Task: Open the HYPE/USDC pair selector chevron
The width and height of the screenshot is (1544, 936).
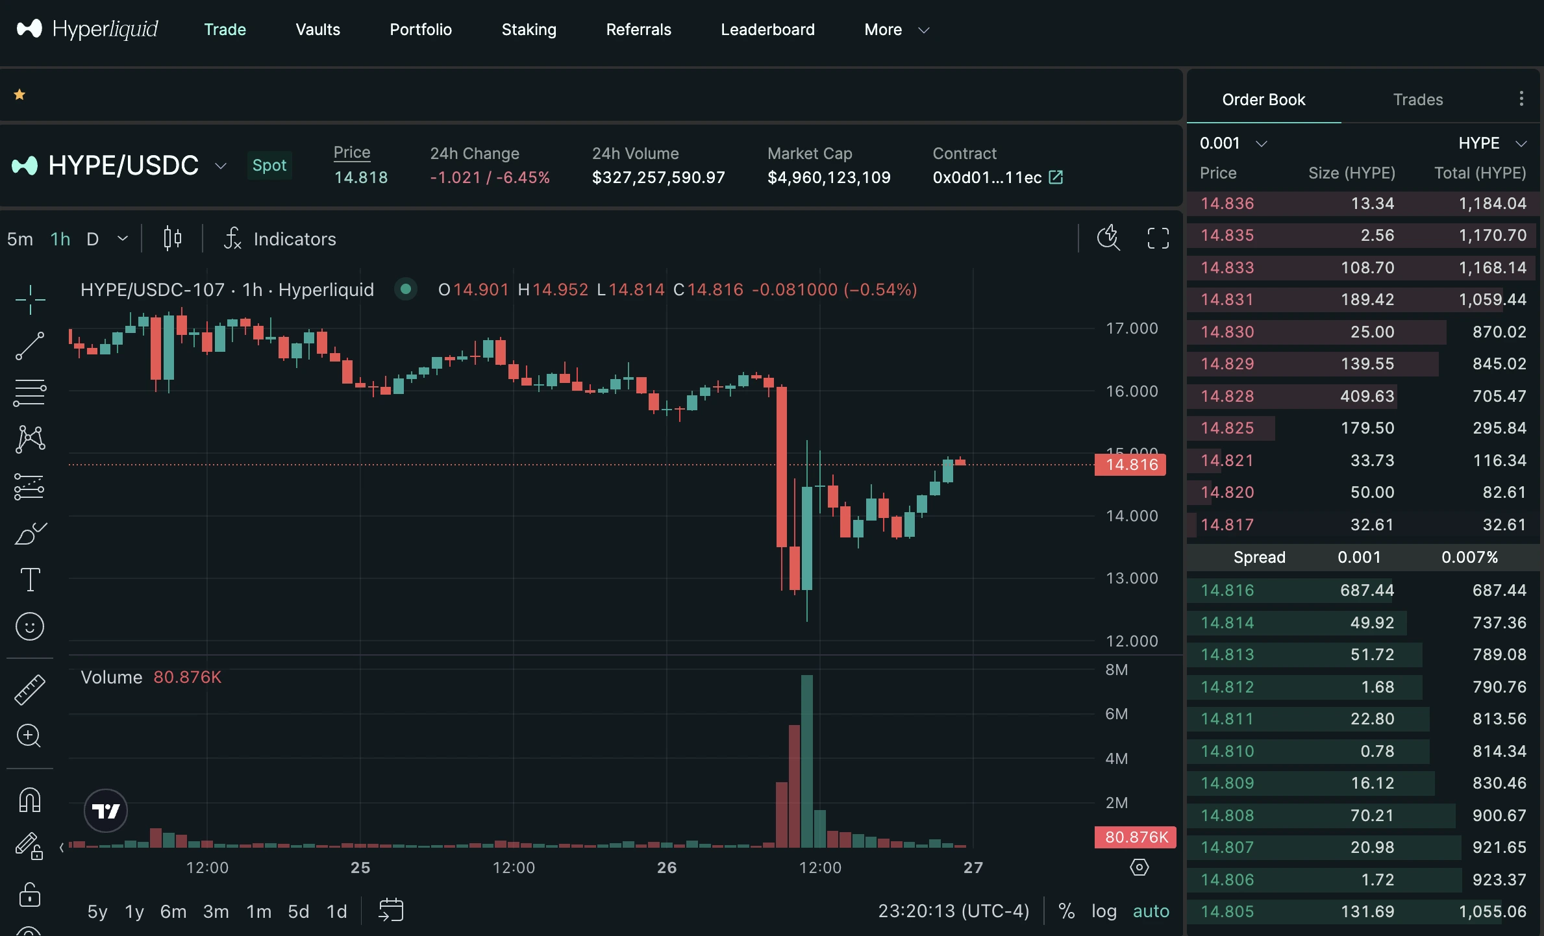Action: click(x=221, y=166)
